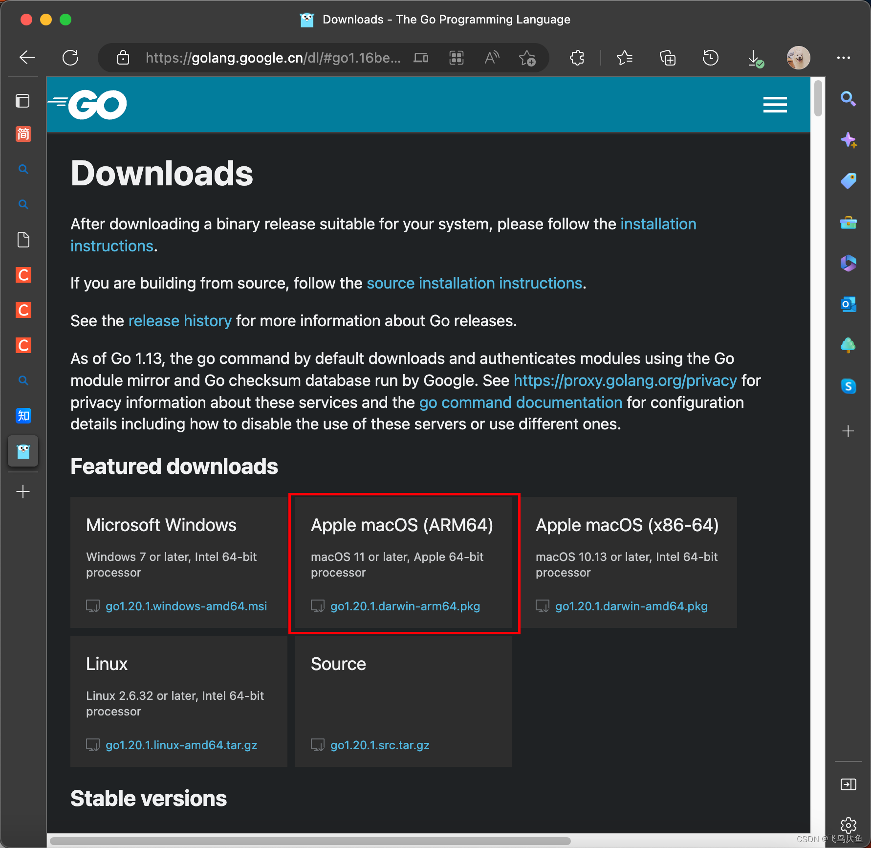Add this page to favorites star icon
Image resolution: width=871 pixels, height=848 pixels.
click(527, 58)
